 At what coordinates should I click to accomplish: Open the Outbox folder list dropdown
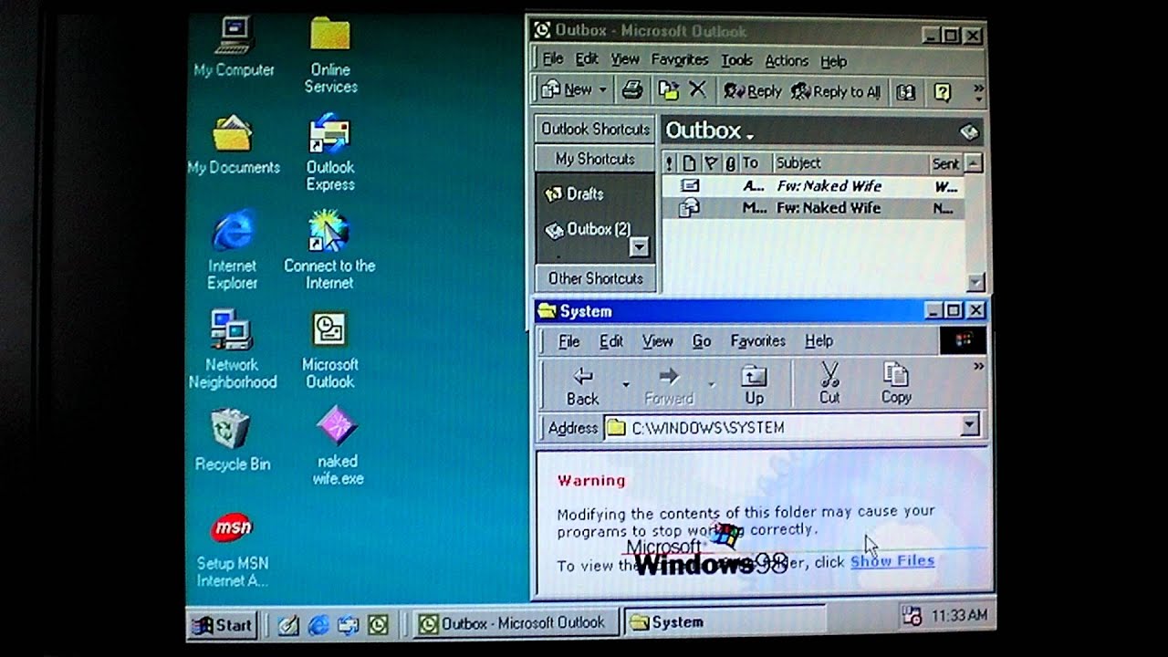point(750,135)
